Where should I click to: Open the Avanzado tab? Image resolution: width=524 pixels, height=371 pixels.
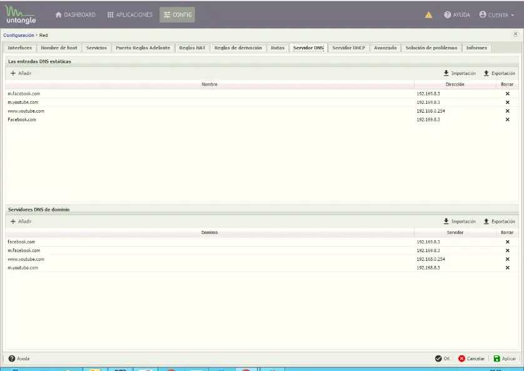385,48
